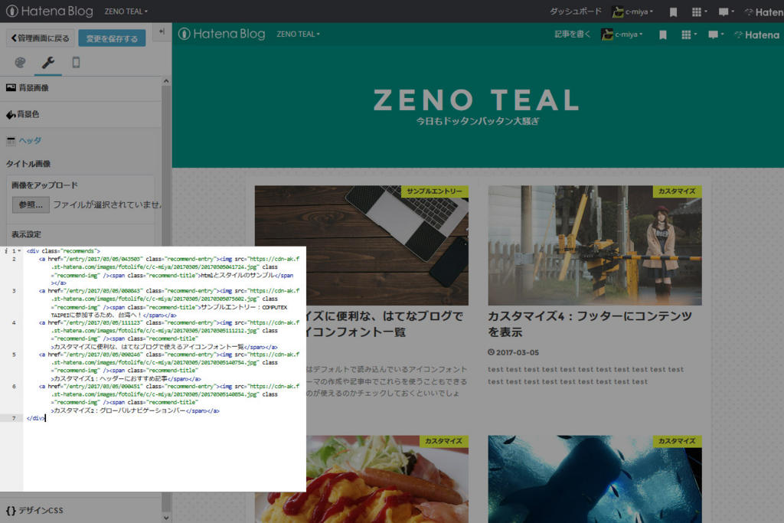
Task: Open the preview grid apps icon
Action: coord(688,34)
